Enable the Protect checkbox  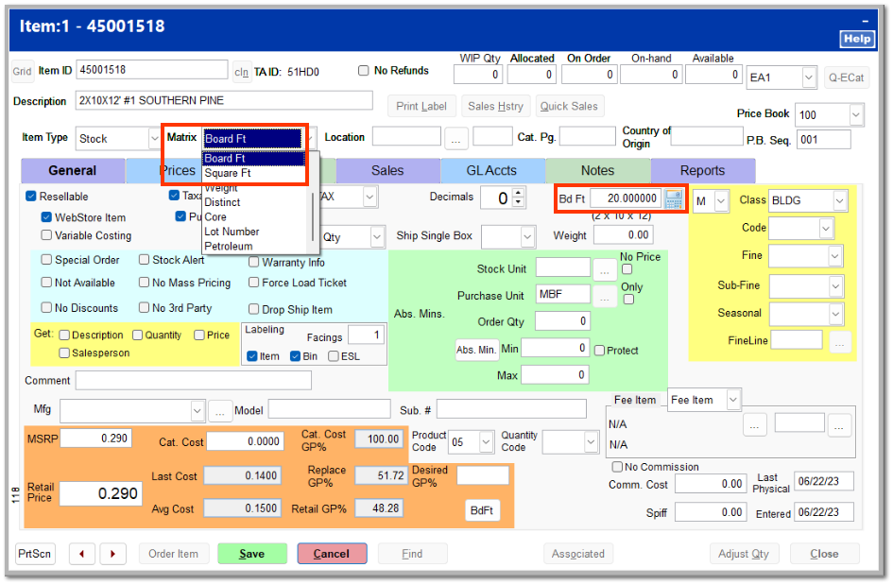pyautogui.click(x=599, y=351)
